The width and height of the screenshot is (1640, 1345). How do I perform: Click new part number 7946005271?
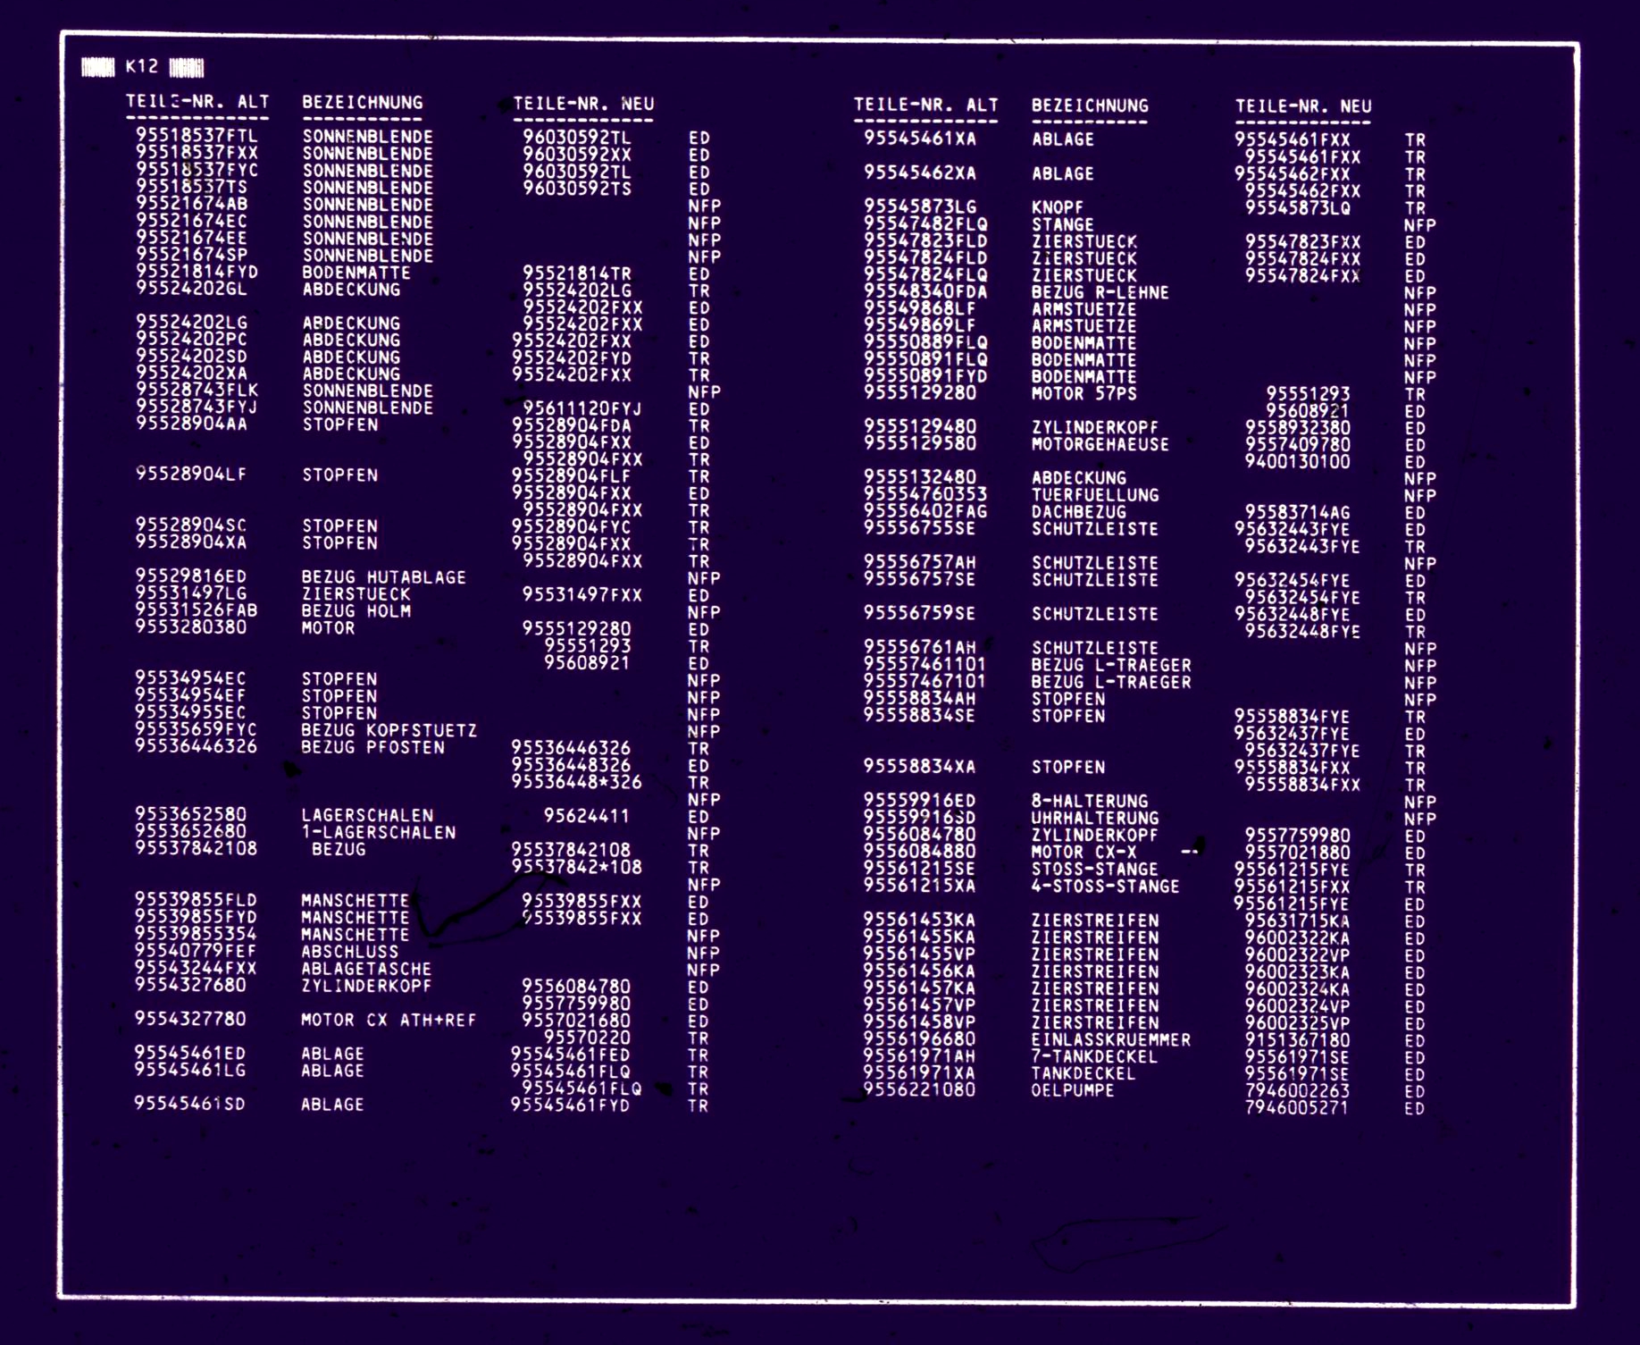(1296, 1108)
